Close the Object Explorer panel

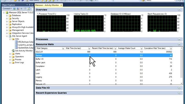click(32, 5)
